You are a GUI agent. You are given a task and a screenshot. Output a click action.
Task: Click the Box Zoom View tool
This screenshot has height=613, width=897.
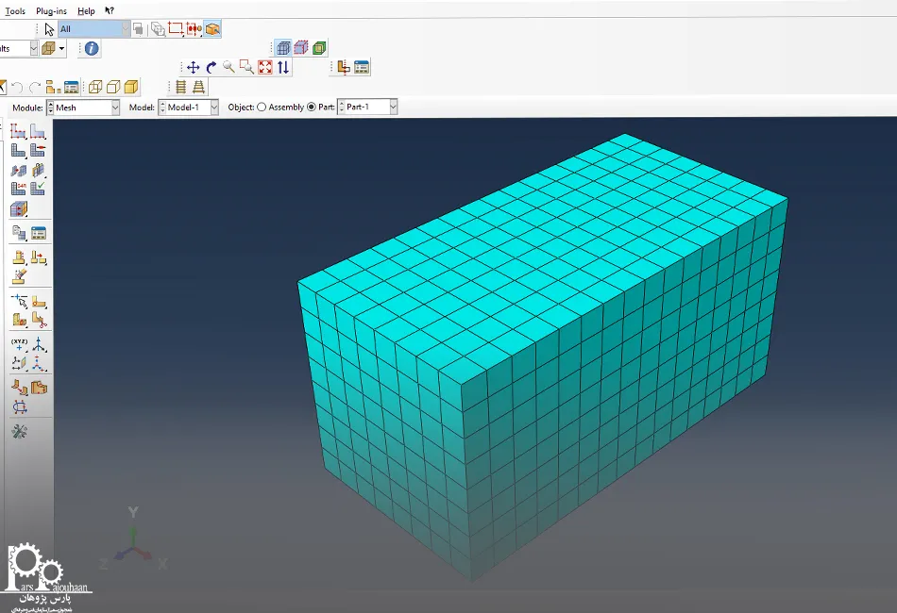pyautogui.click(x=246, y=67)
